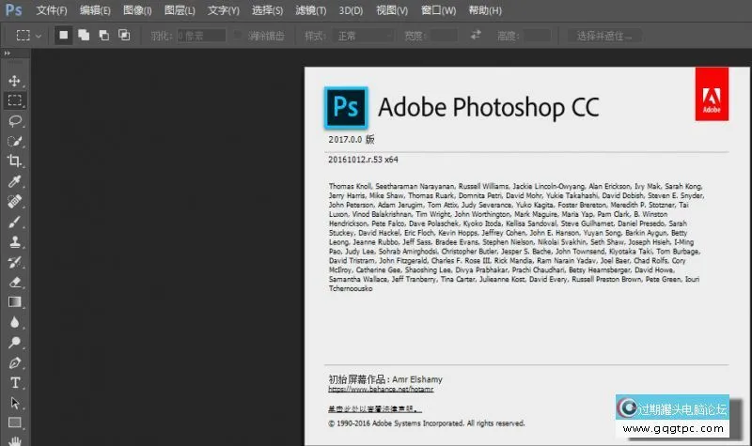Viewport: 752px width, 446px height.
Task: Click the swap width and height arrows
Action: (477, 36)
